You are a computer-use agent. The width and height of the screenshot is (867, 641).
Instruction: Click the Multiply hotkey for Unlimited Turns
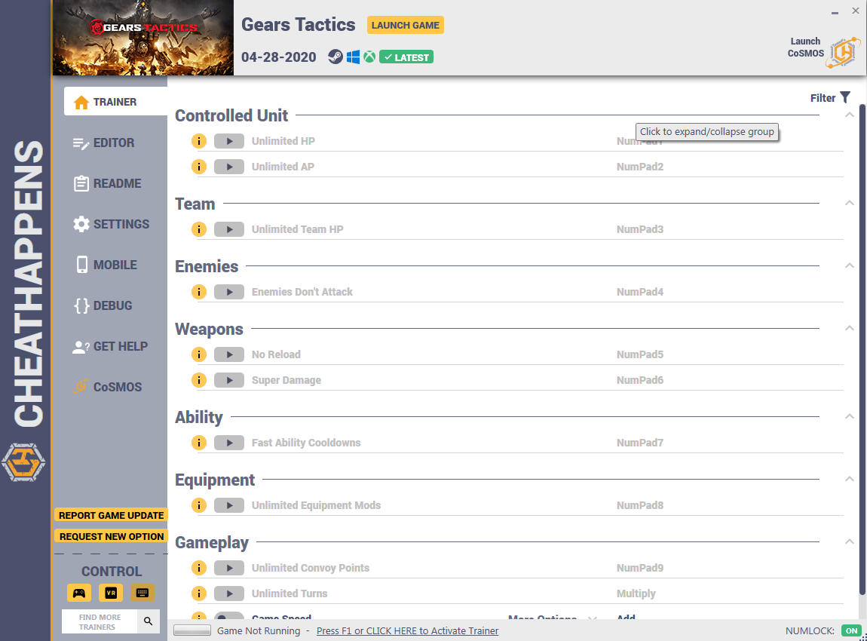click(x=636, y=593)
